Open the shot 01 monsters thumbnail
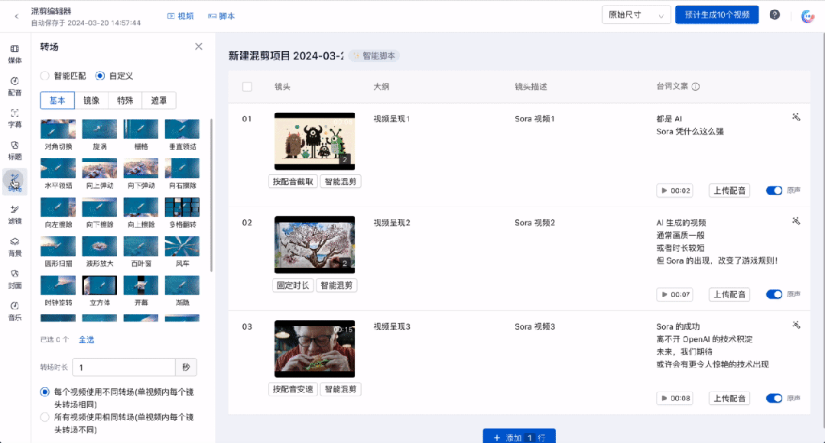Screen dimensions: 825x443 pyautogui.click(x=315, y=141)
